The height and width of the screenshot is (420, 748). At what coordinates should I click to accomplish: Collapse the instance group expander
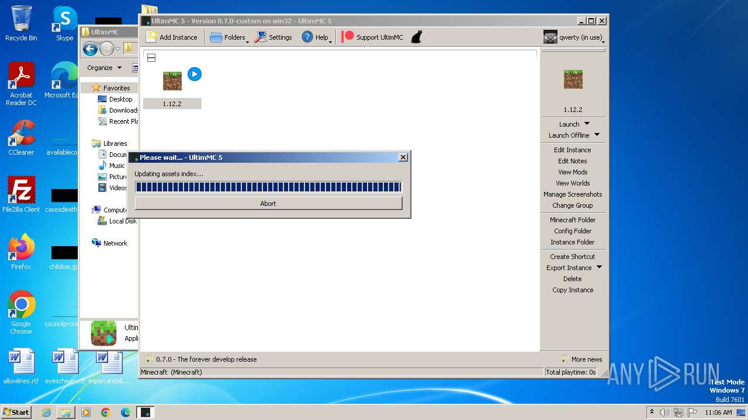(151, 58)
